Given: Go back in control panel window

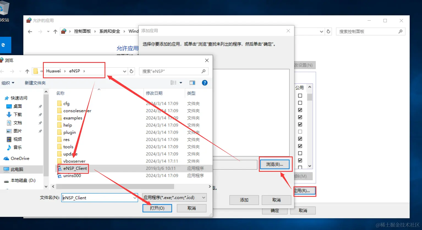Looking at the screenshot, I should click(30, 32).
